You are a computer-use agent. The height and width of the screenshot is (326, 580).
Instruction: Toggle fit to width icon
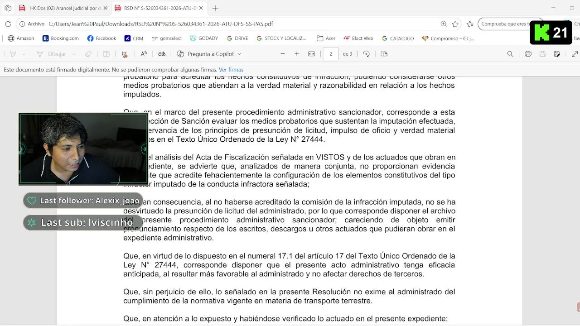point(311,54)
